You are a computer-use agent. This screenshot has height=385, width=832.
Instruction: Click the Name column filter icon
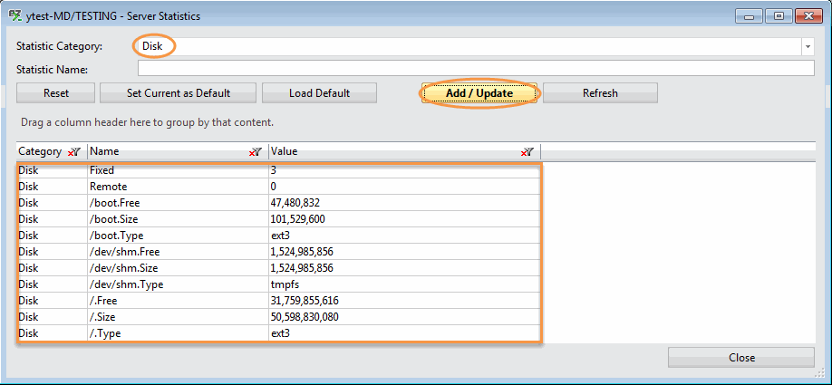click(256, 152)
